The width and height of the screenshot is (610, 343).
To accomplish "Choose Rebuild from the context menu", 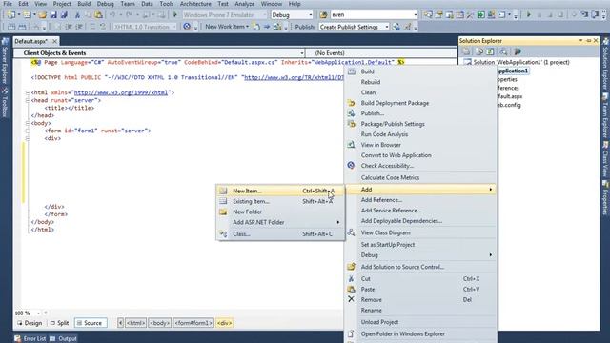I will coord(420,82).
